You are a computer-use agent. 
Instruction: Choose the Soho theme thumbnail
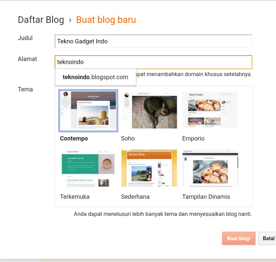(x=149, y=110)
